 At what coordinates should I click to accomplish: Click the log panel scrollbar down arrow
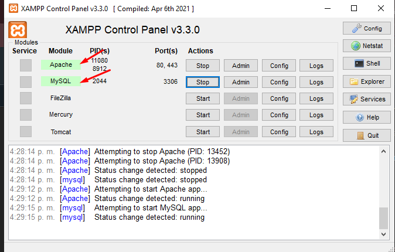tap(384, 234)
